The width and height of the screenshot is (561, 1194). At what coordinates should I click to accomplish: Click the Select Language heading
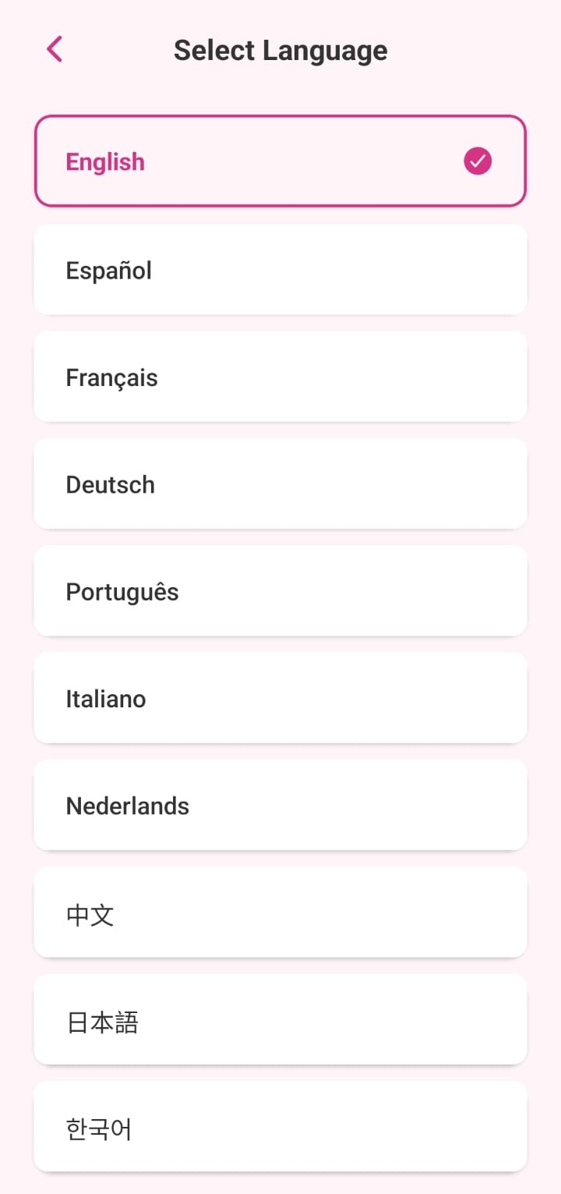click(x=280, y=51)
